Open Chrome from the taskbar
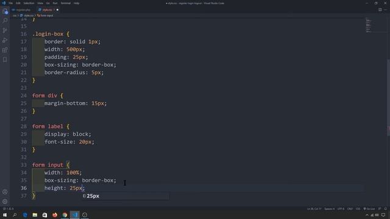390x219 pixels. point(65,215)
